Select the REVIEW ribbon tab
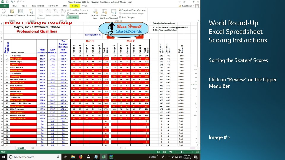Image resolution: width=285 pixels, height=160 pixels. 75,6
